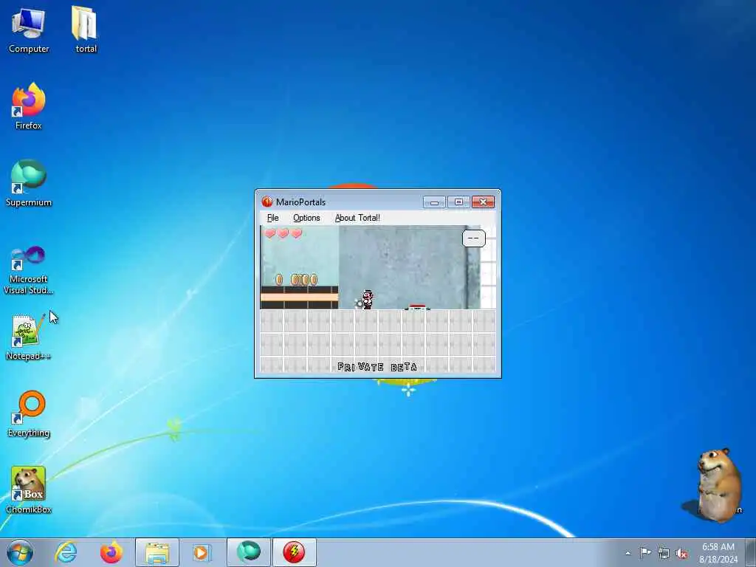Open Action Center flag tray icon

pos(645,552)
